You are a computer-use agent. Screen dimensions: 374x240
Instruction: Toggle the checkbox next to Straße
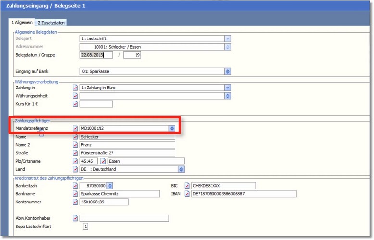(x=75, y=153)
